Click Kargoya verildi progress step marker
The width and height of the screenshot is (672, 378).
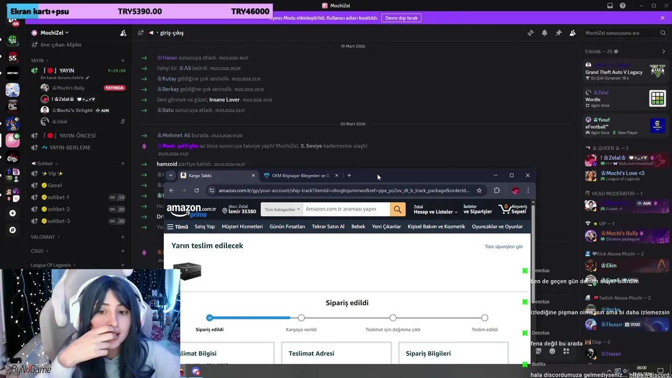301,318
